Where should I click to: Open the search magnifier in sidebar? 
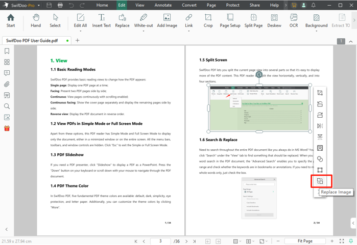[7, 106]
